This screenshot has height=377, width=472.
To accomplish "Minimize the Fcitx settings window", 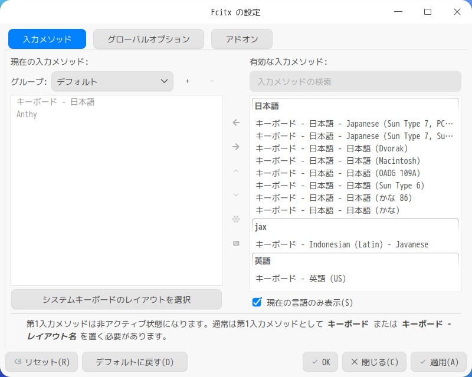I will [398, 12].
